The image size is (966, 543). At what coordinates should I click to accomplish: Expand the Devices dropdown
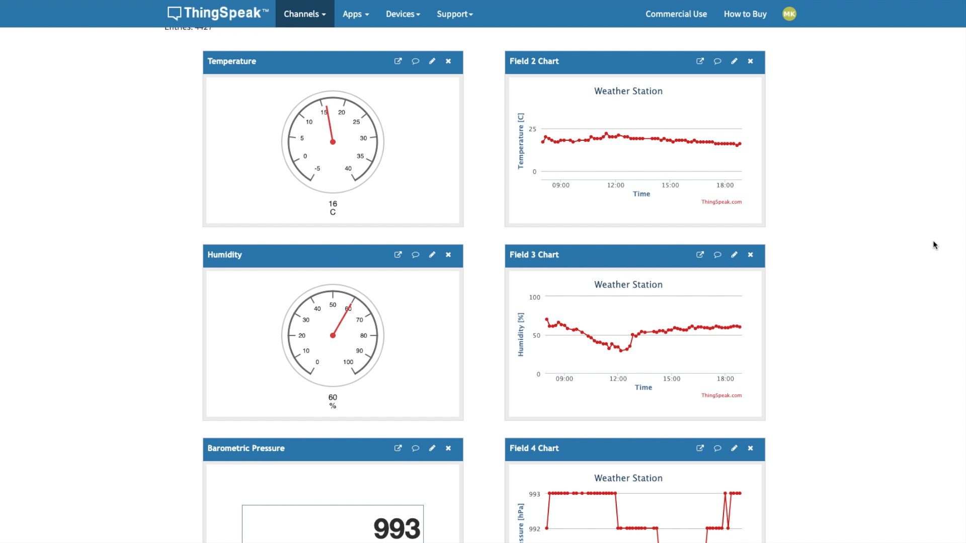[403, 14]
